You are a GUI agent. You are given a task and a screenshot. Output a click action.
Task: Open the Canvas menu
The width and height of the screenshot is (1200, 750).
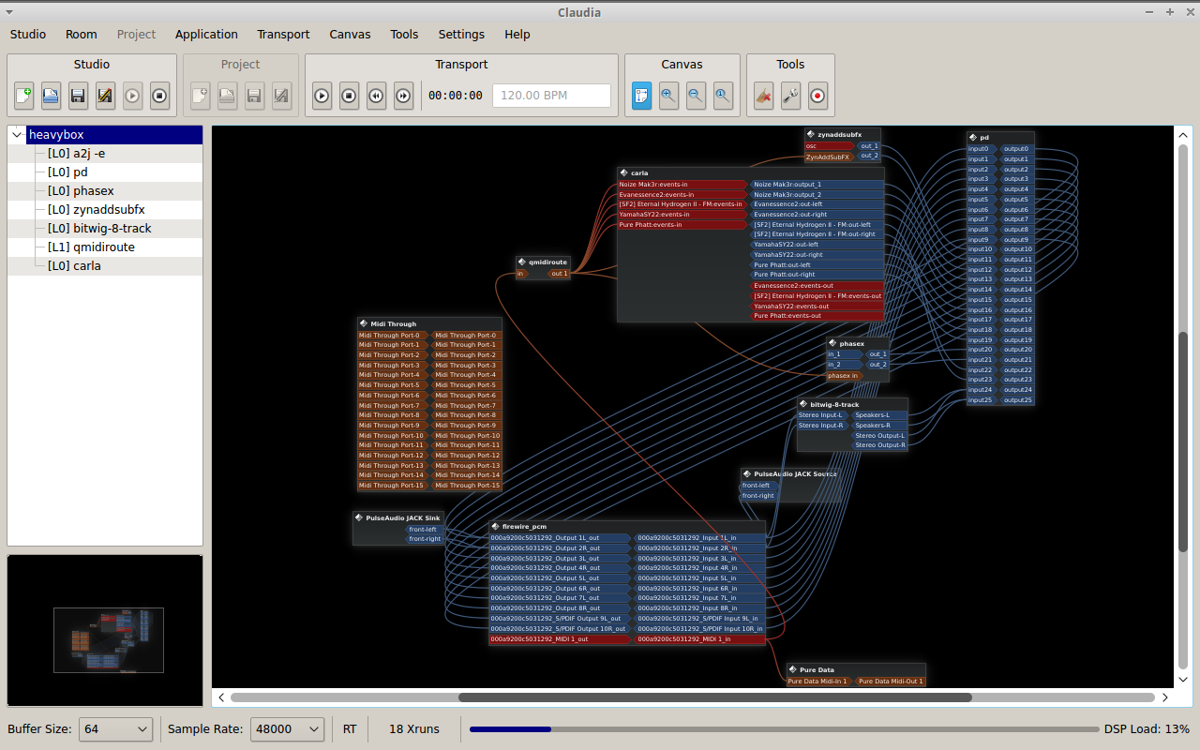coord(350,34)
